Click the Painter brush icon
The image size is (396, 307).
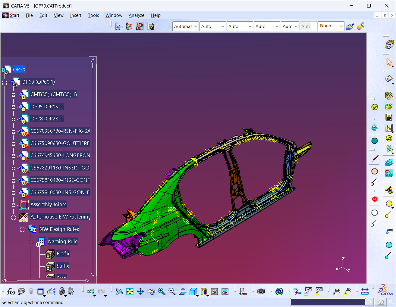350,26
